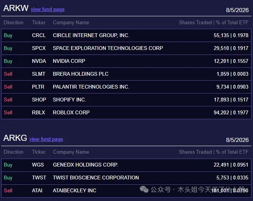Select the NVDA ticker cell
The image size is (253, 201).
39,61
